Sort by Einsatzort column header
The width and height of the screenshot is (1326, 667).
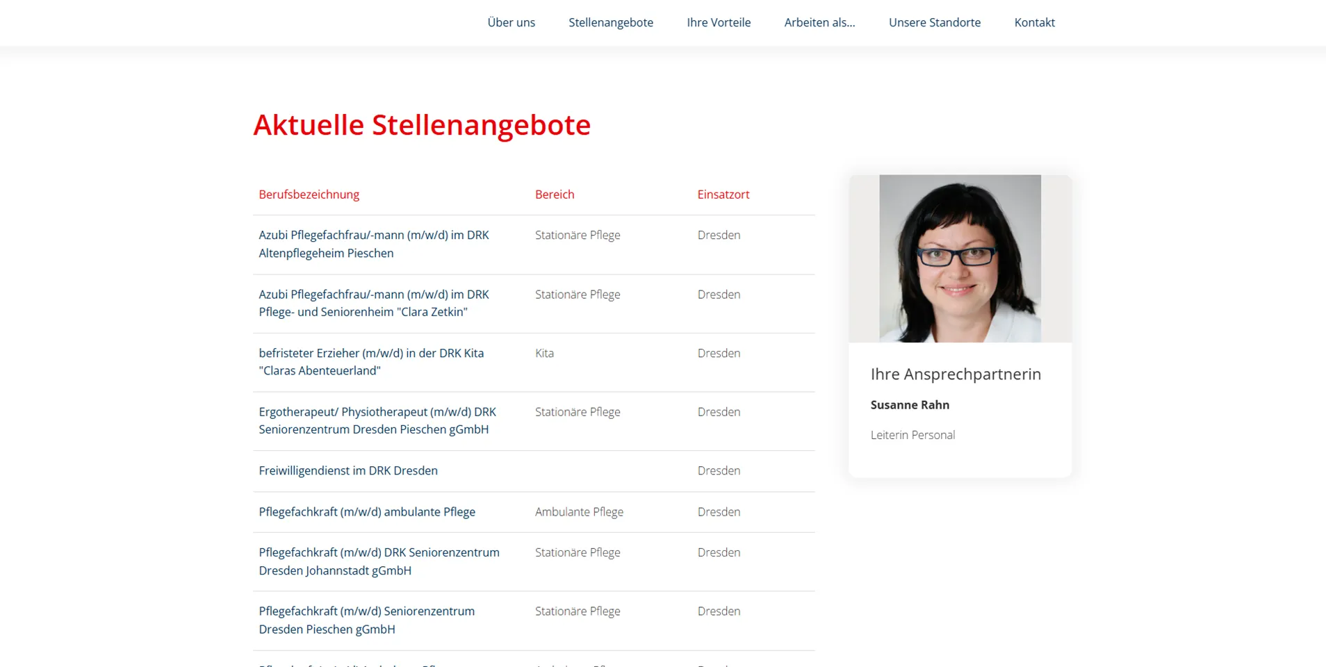723,195
